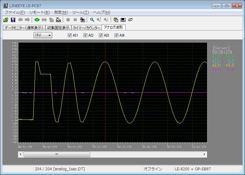This screenshot has height=175, width=245.
Task: Click the open file icon
Action: click(x=6, y=20)
